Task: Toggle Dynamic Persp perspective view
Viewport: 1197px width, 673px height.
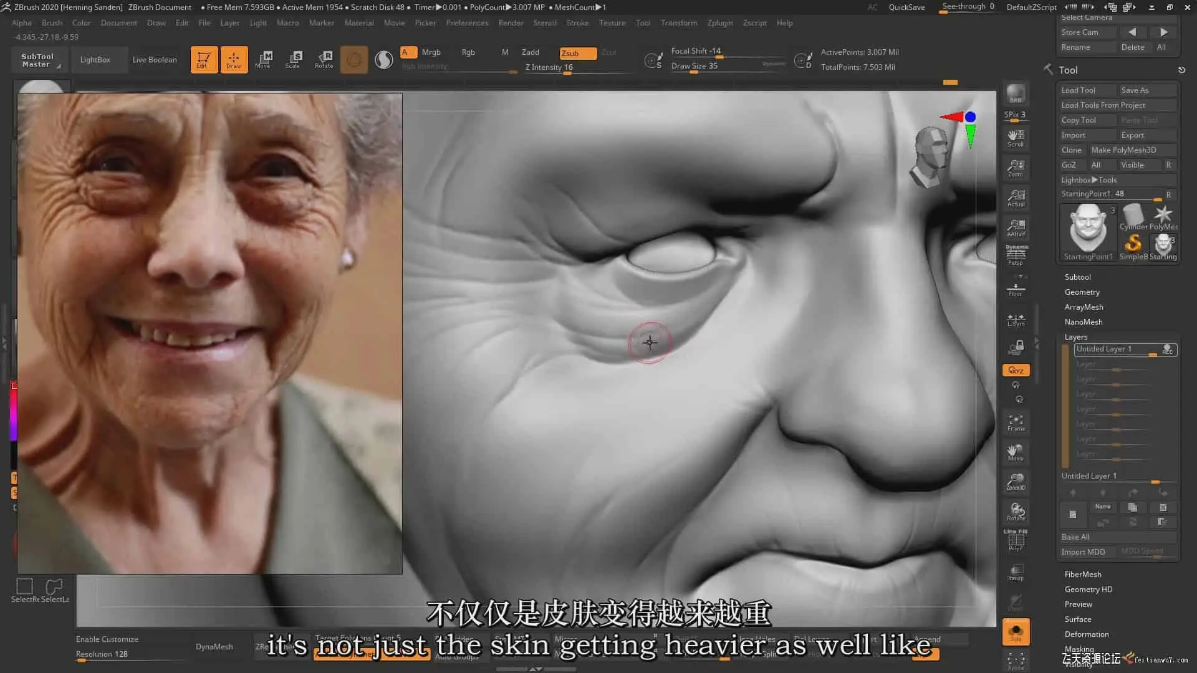Action: point(1016,255)
